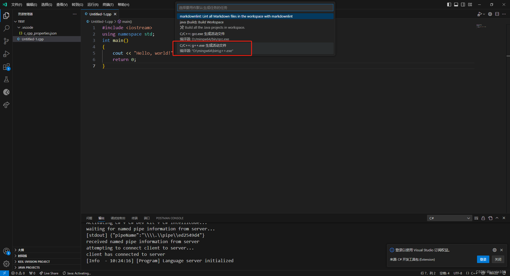510x276 pixels.
Task: Open Source Control panel
Action: pos(6,41)
